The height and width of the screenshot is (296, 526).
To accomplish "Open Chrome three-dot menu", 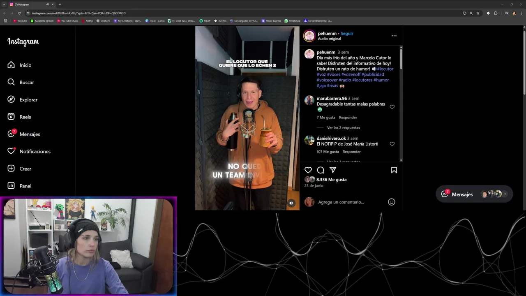I will point(521,13).
